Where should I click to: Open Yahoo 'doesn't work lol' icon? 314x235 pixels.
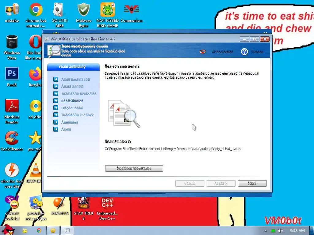[x=12, y=208]
